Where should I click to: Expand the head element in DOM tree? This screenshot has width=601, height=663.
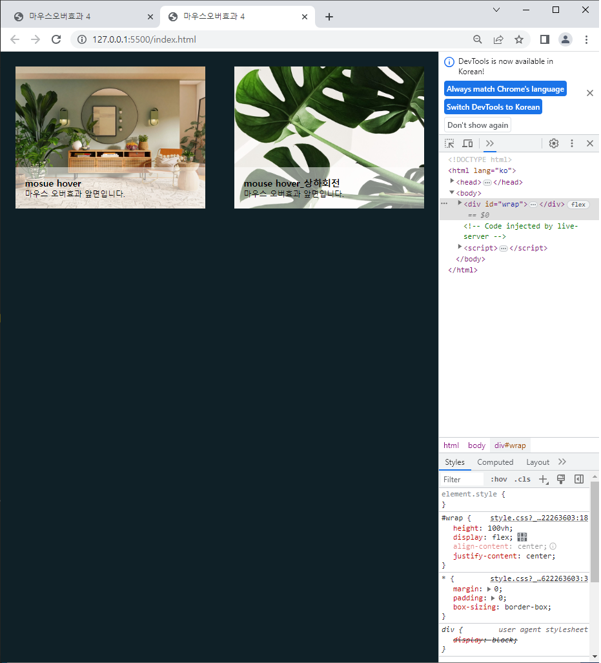452,181
